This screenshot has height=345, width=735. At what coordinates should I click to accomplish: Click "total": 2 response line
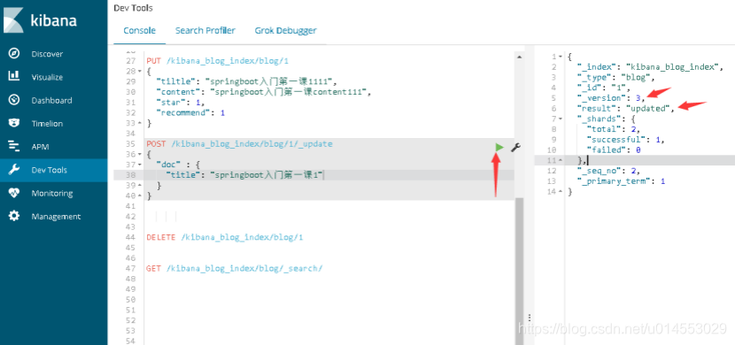coord(613,129)
